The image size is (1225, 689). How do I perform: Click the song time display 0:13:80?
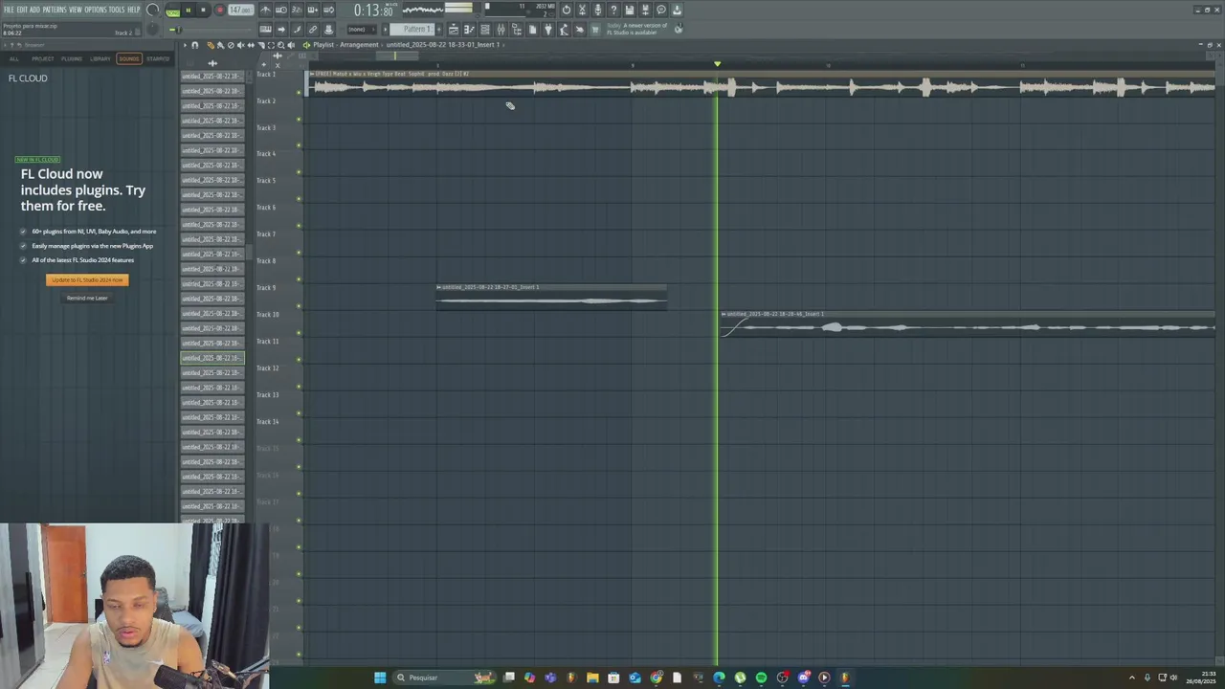click(374, 10)
